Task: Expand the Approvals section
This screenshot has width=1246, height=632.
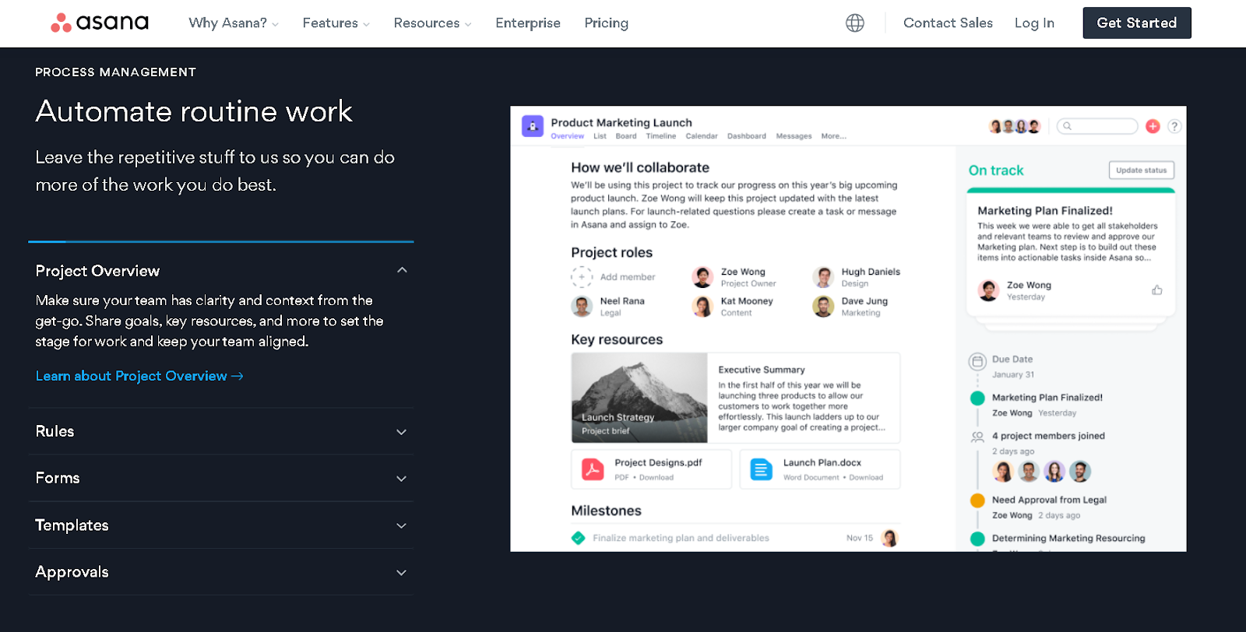Action: click(402, 573)
